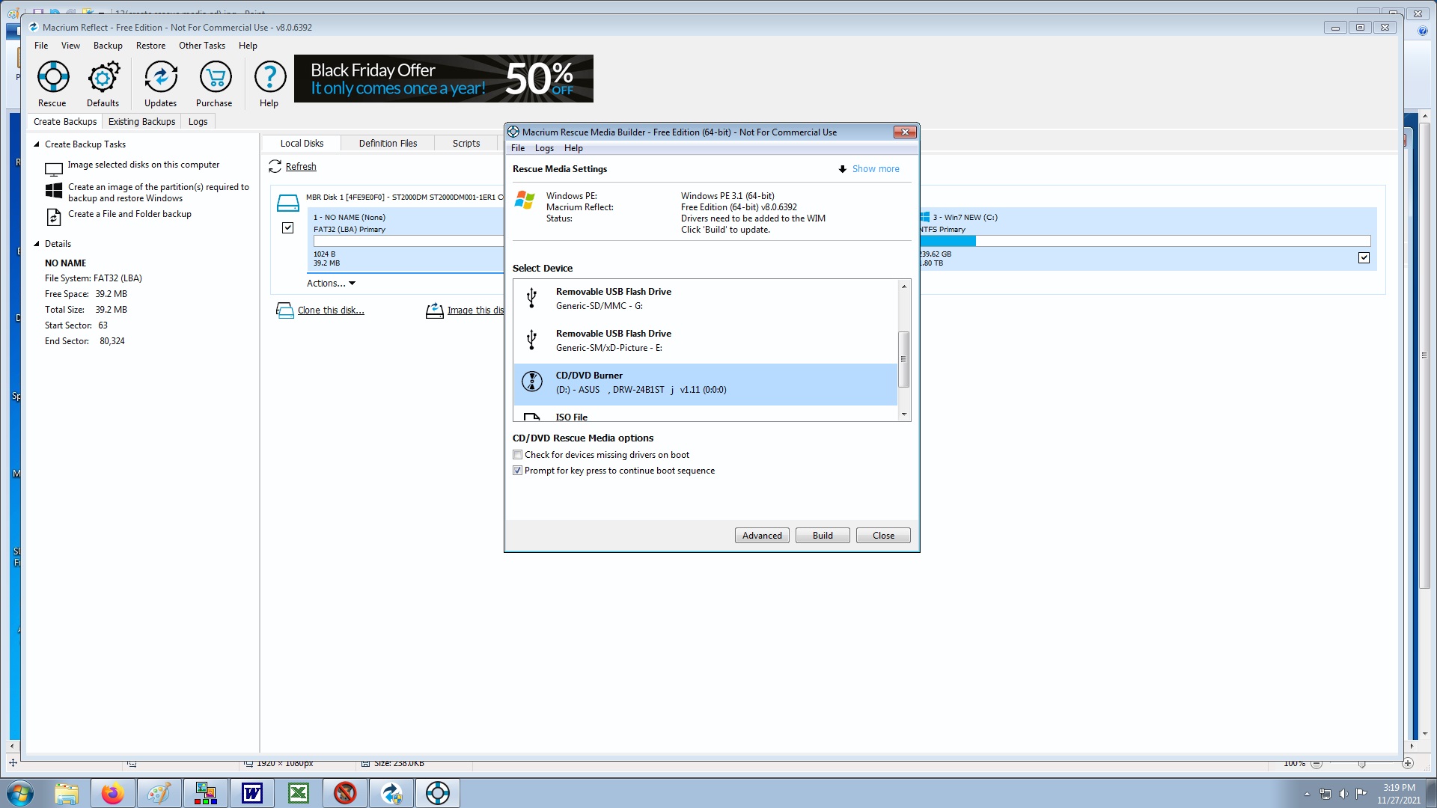1437x808 pixels.
Task: Select the Windows partition image icon
Action: [54, 191]
